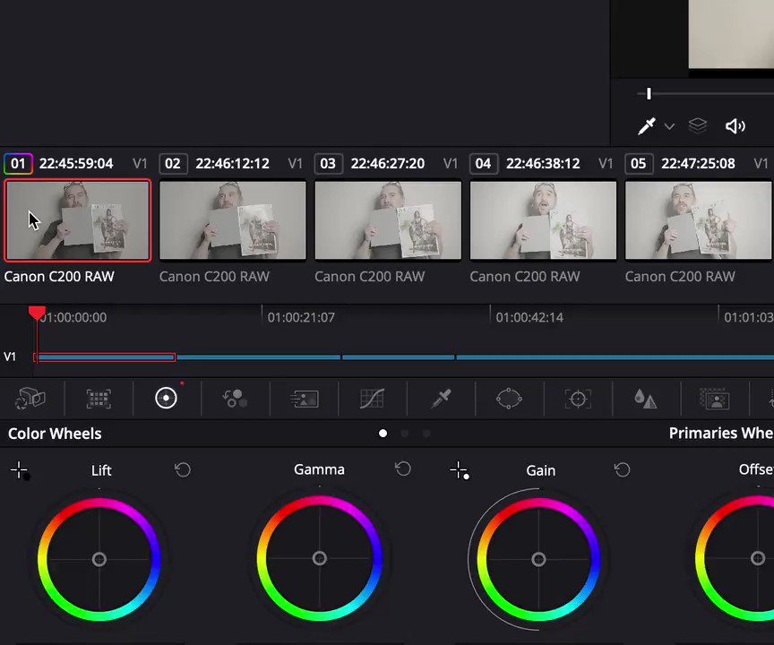
Task: Click clip number badge 05
Action: [x=639, y=163]
